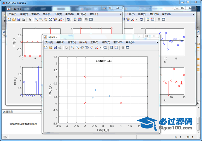This screenshot has width=202, height=141.
Task: Open 窗口(W) menu in Figure 3
Action: click(x=118, y=42)
